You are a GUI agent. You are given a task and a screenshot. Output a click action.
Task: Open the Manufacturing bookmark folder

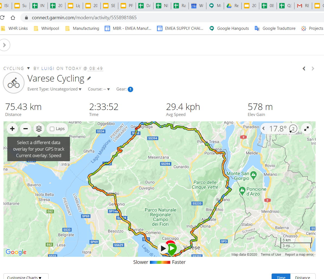click(x=82, y=28)
